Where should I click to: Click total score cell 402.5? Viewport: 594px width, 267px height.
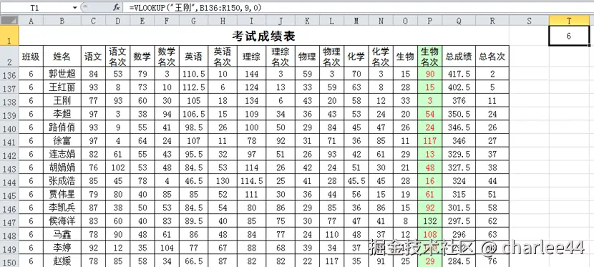point(459,87)
